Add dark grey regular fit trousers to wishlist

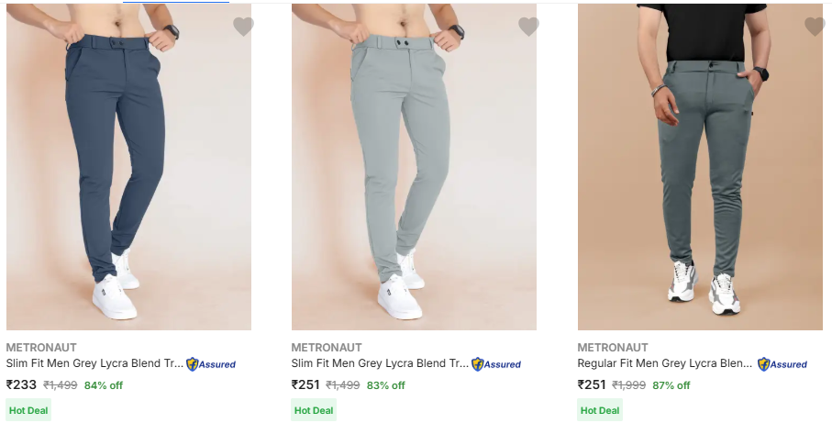click(x=815, y=27)
